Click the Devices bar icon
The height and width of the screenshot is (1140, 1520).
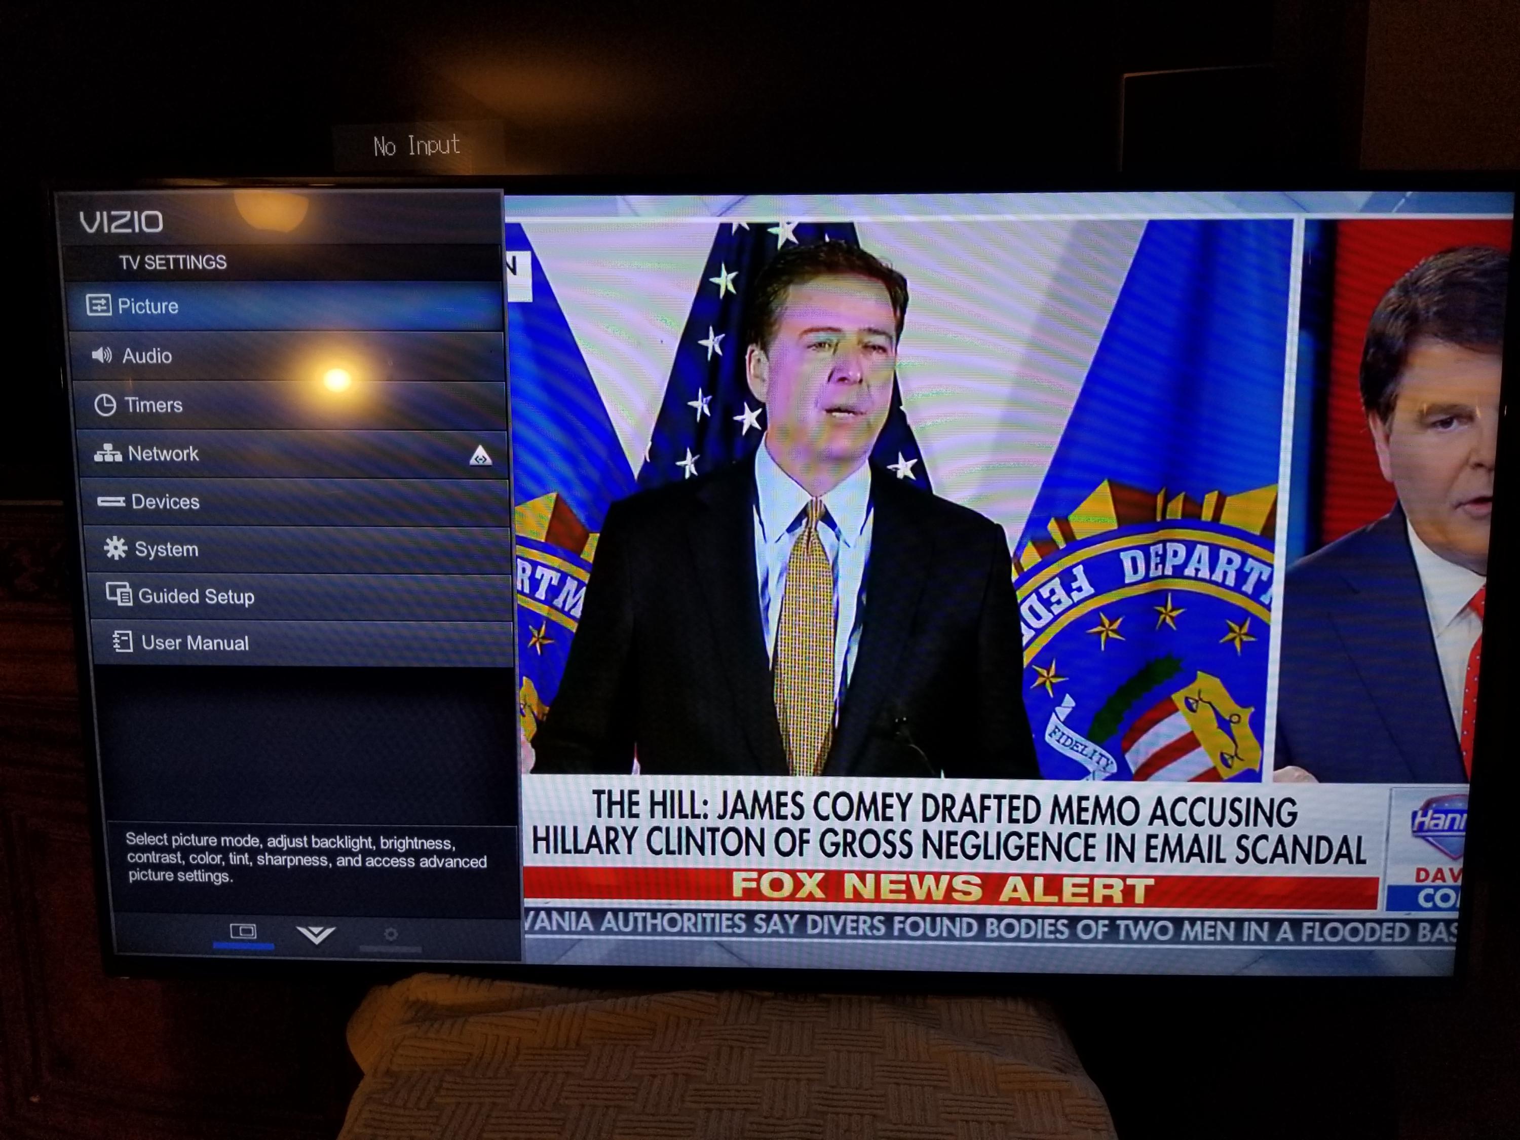[110, 502]
